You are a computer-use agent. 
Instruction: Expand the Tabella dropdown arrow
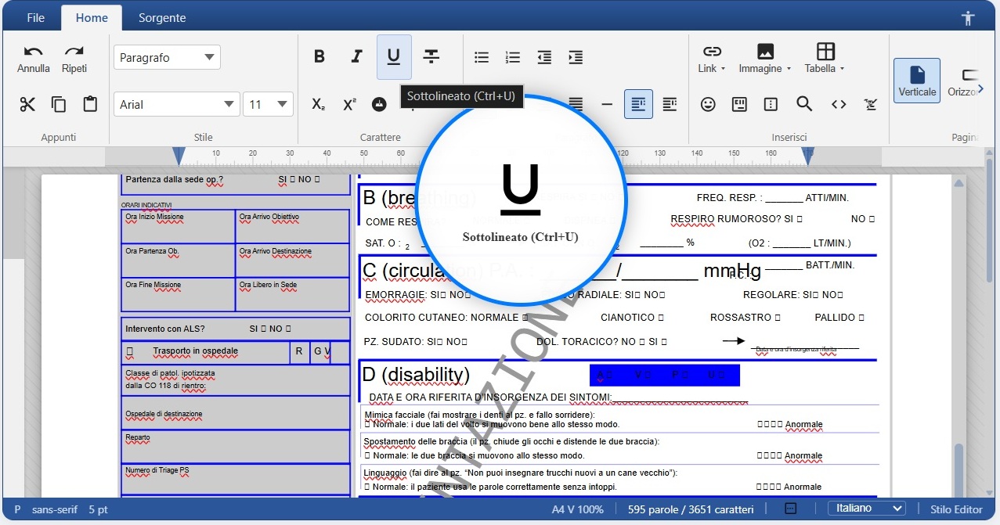(x=842, y=69)
